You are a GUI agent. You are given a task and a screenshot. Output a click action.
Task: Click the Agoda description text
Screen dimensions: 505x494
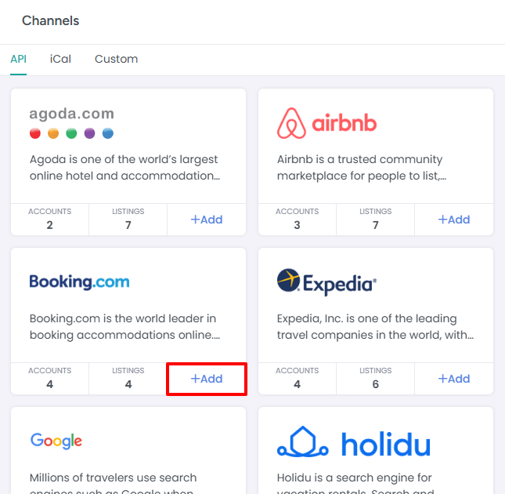tap(125, 167)
